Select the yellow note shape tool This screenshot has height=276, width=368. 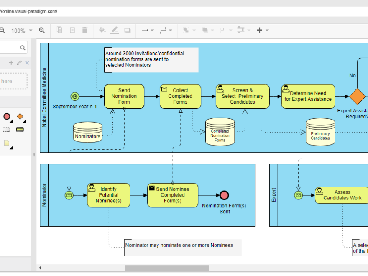[x=7, y=143]
